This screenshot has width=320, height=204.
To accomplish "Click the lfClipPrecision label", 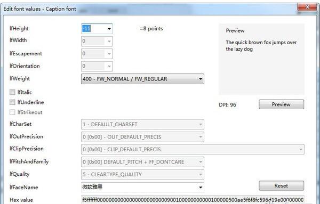I will (x=27, y=149).
